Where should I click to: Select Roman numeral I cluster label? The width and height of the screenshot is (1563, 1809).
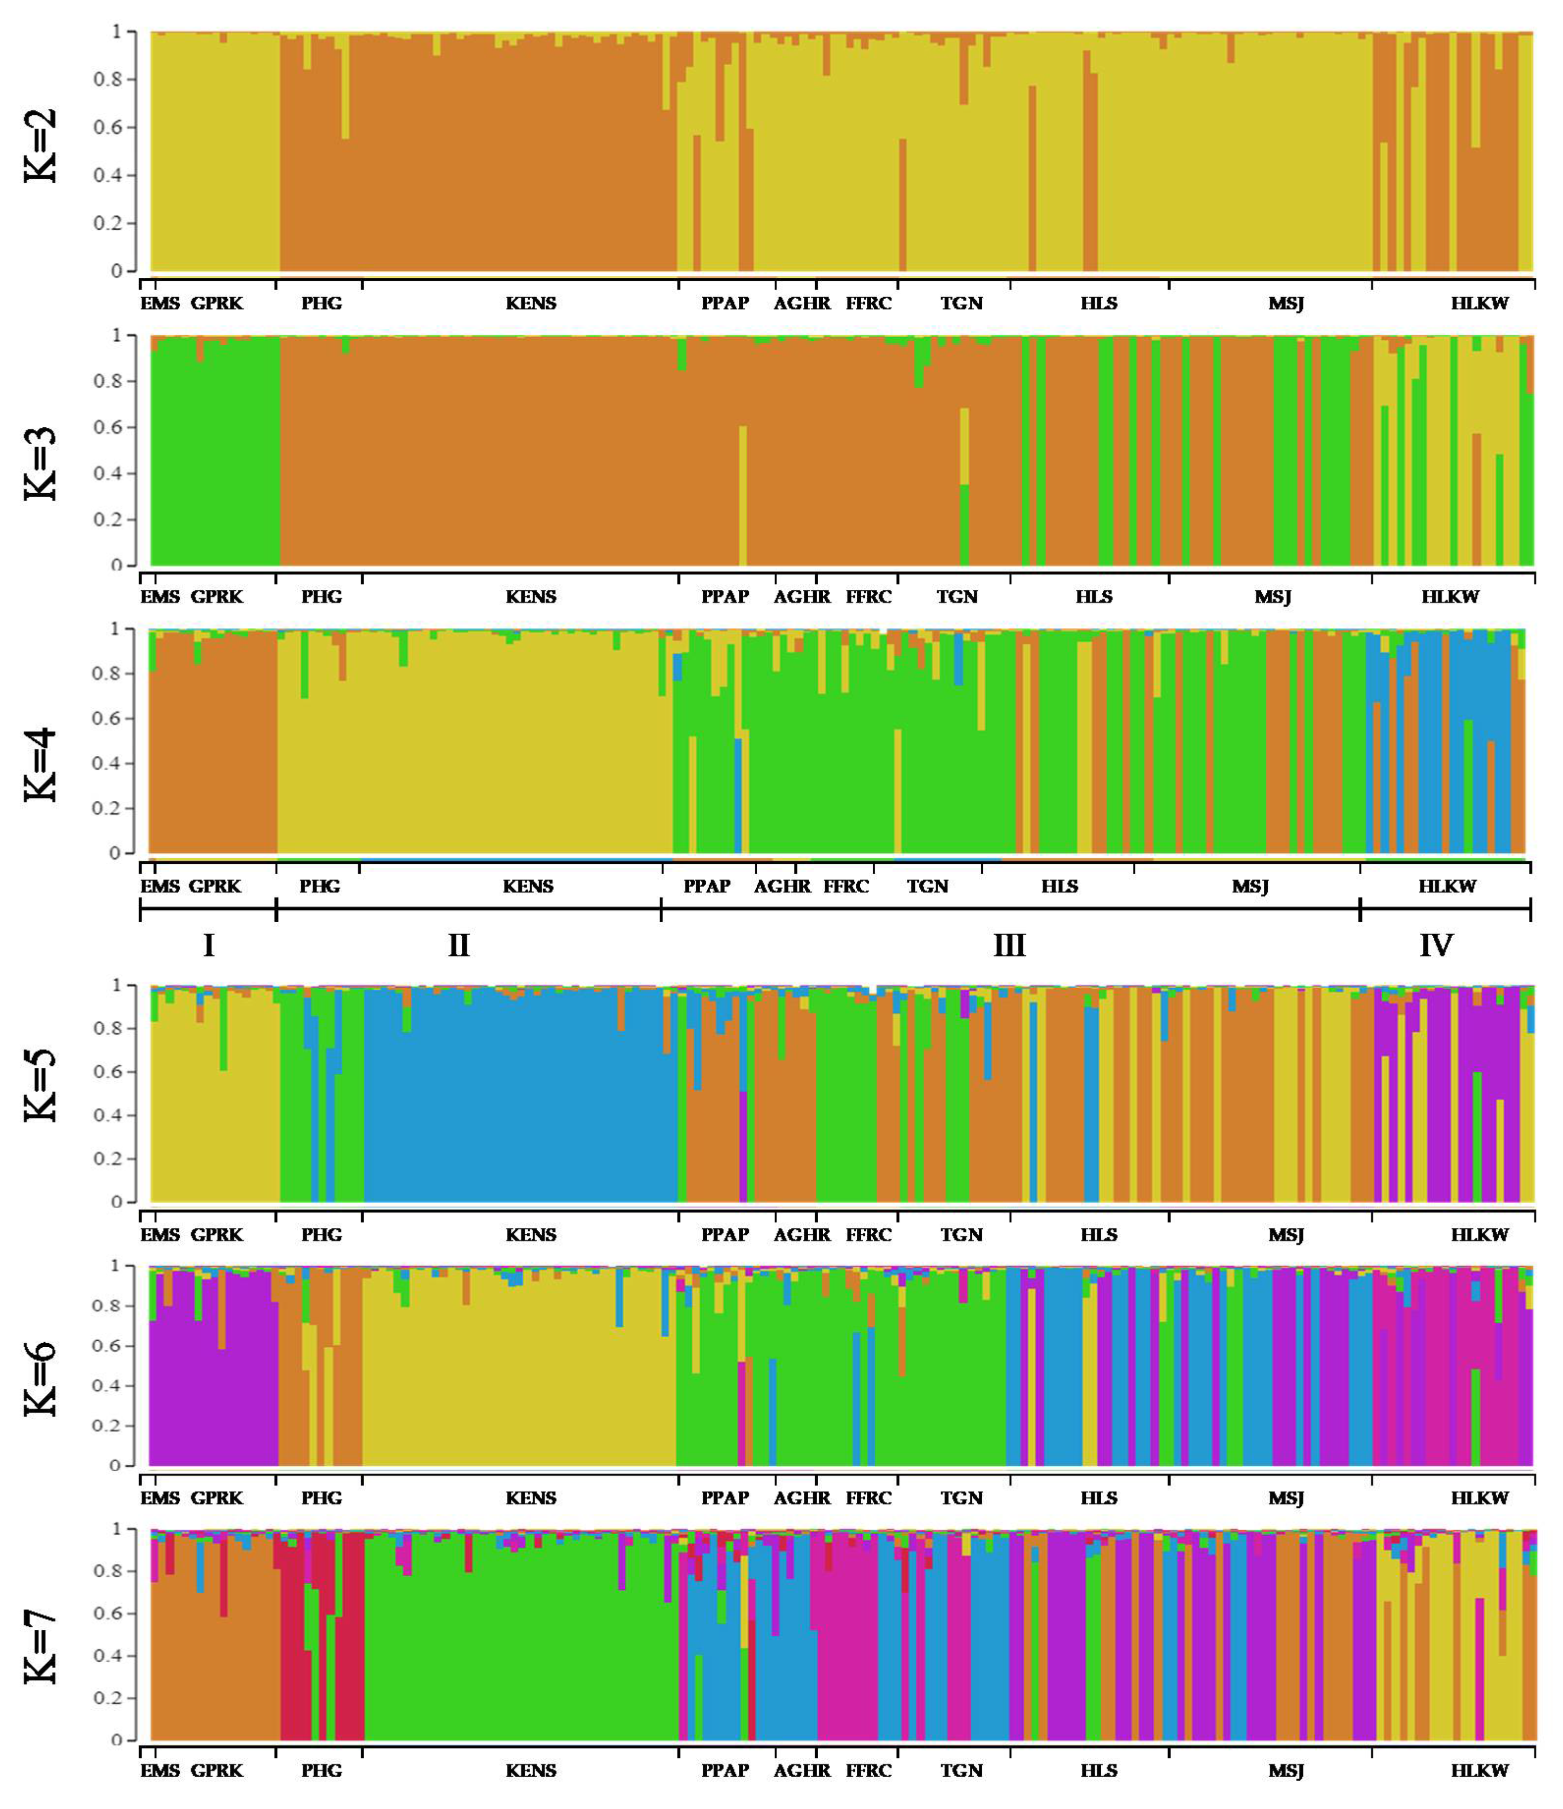tap(209, 946)
